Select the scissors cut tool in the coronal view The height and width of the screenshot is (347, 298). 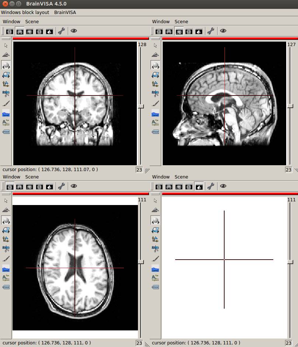[6, 94]
